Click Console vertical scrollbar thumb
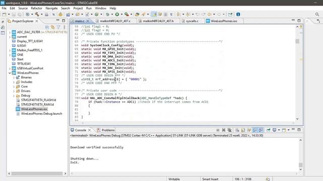The height and width of the screenshot is (181, 323). pyautogui.click(x=301, y=165)
